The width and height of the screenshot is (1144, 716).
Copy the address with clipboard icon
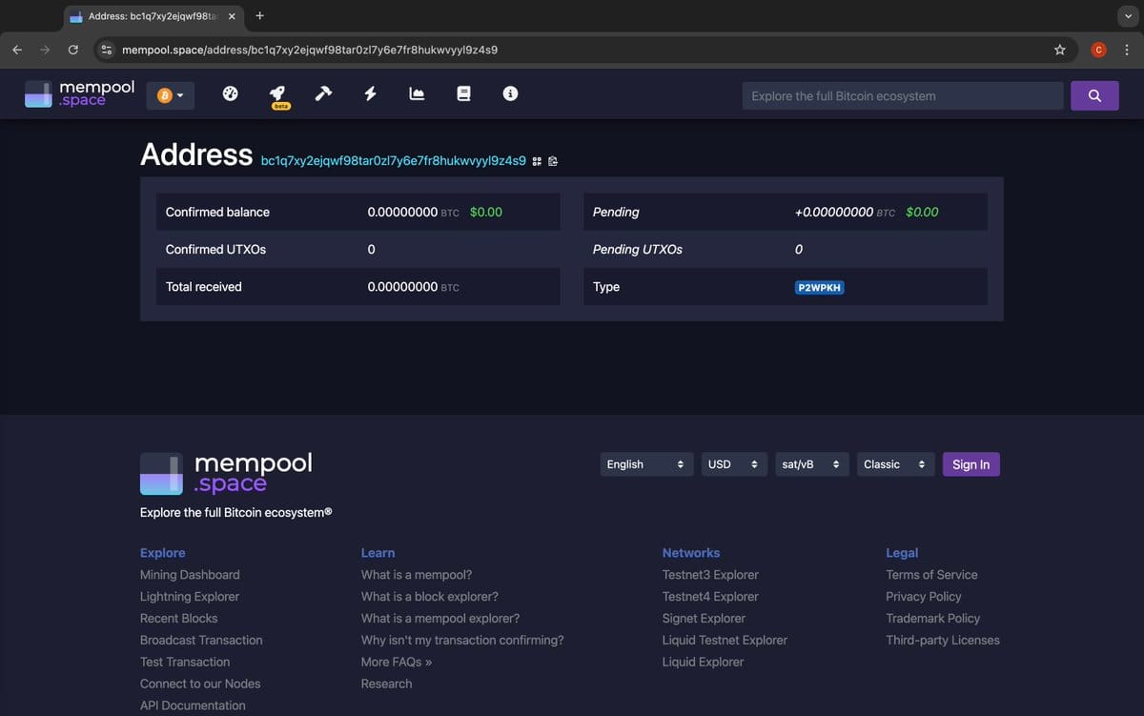pyautogui.click(x=553, y=161)
